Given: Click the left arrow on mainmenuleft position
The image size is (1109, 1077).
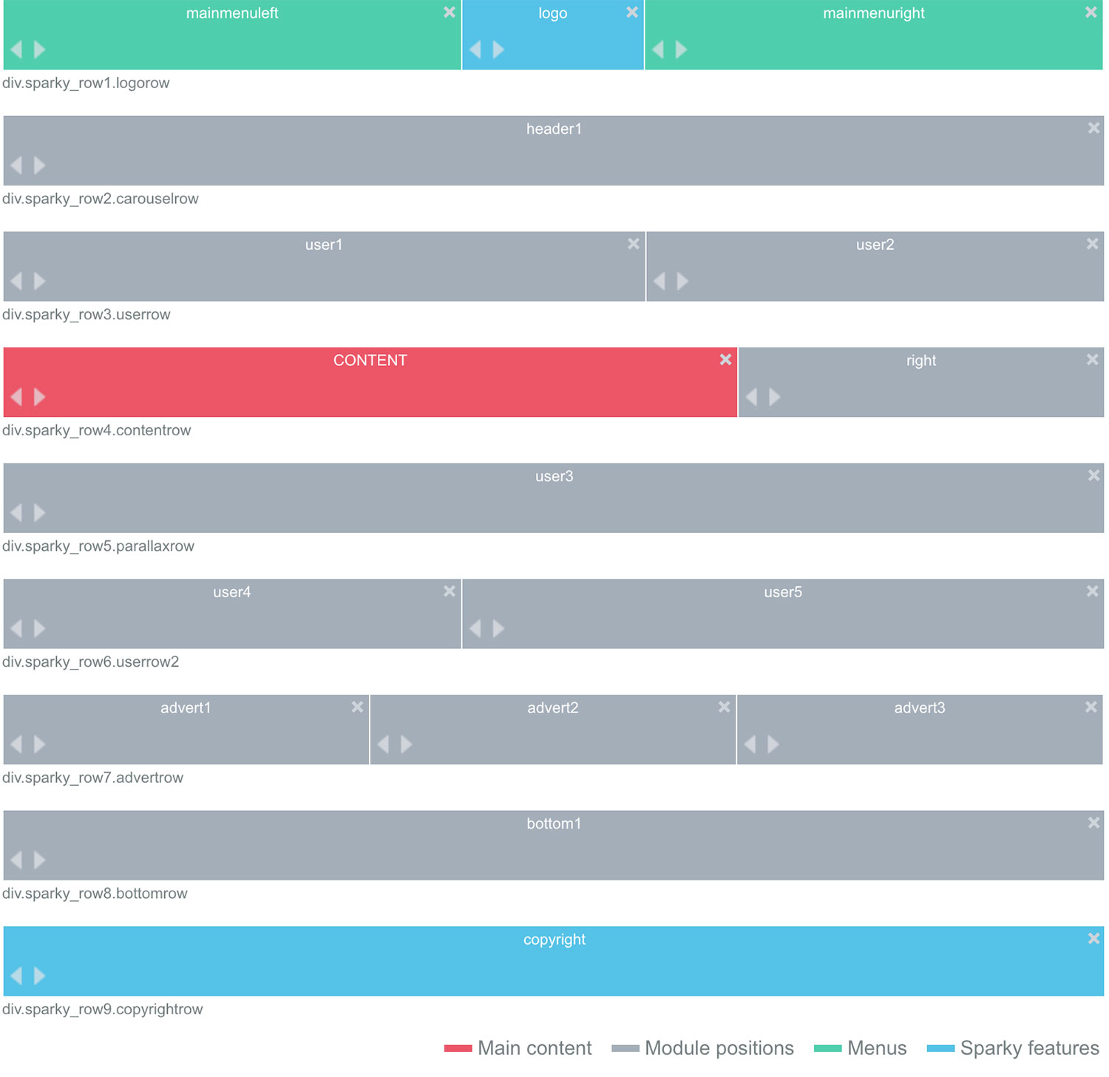Looking at the screenshot, I should point(16,50).
